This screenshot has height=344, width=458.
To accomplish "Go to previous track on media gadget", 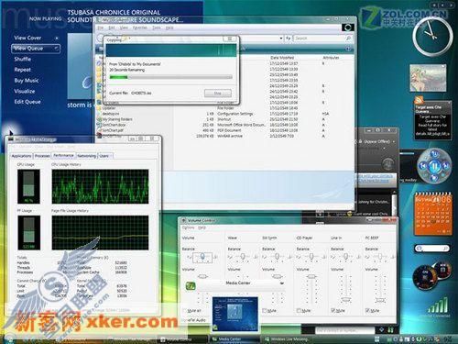I will click(423, 166).
